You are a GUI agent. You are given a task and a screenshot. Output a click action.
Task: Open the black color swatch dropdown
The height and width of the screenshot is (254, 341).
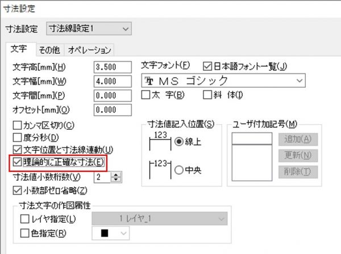point(111,234)
